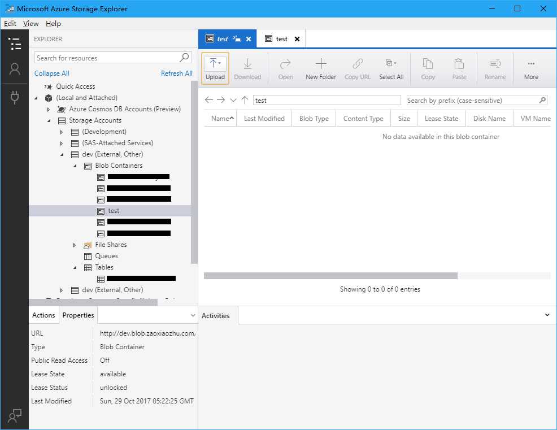Screen dimensions: 557x430
Task: Click the Open toolbar icon
Action: pos(286,68)
